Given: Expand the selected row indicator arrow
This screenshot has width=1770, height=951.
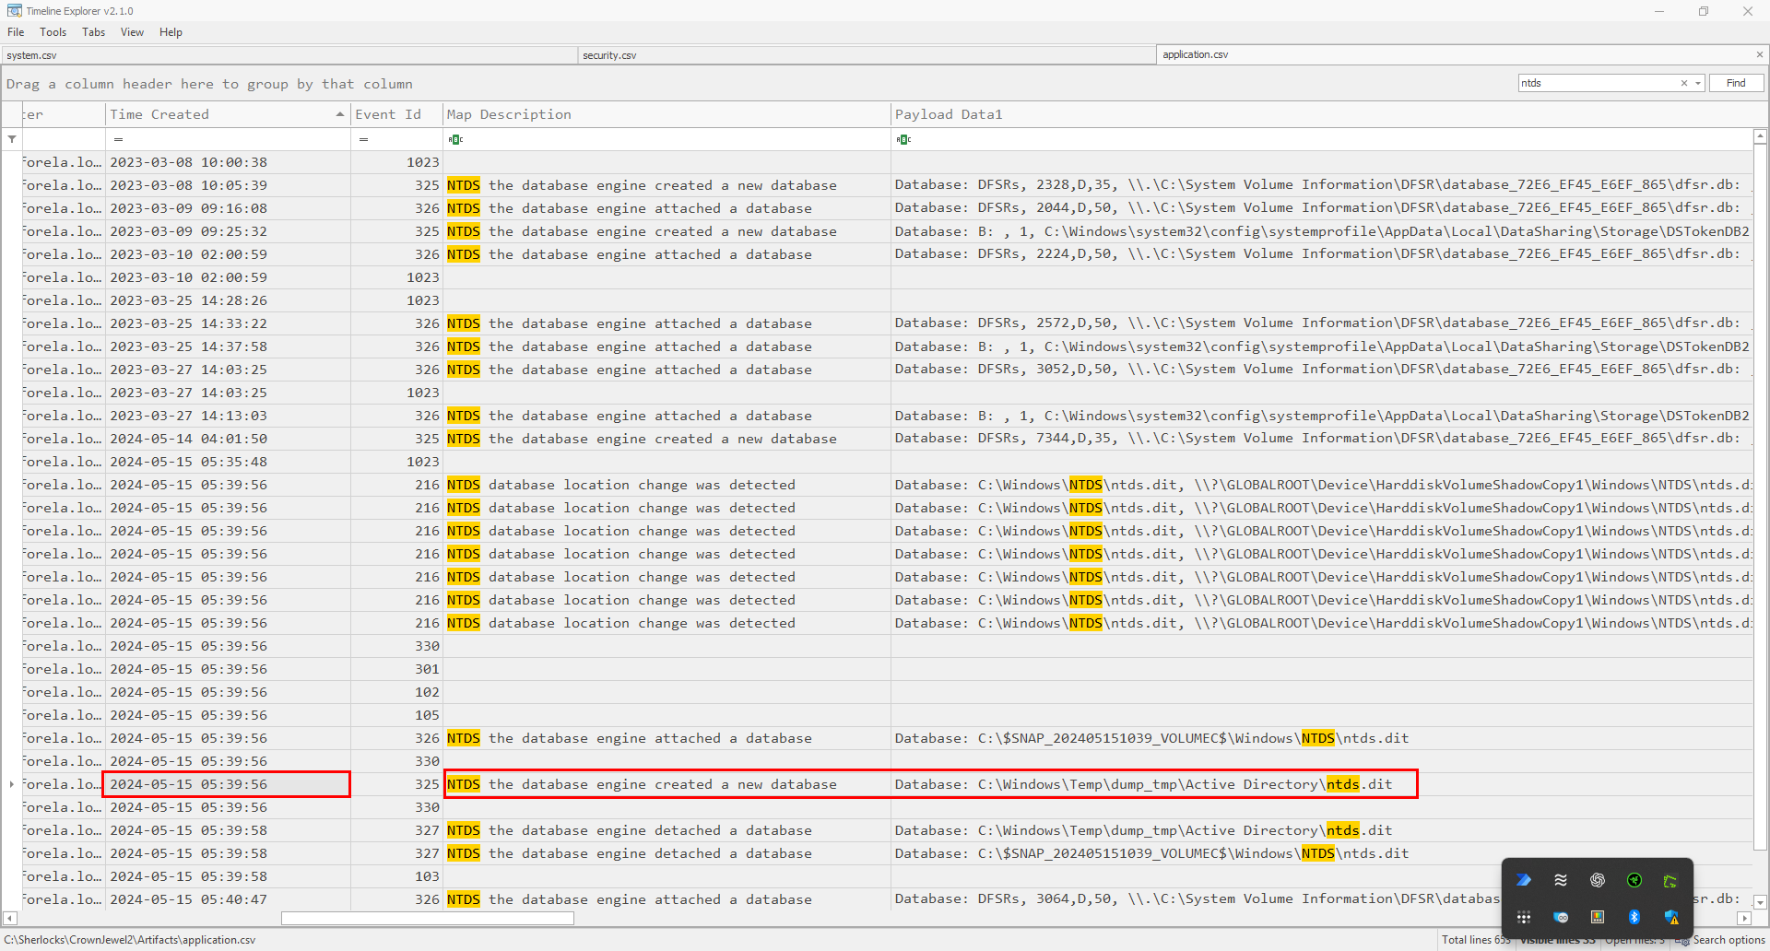Looking at the screenshot, I should point(11,784).
